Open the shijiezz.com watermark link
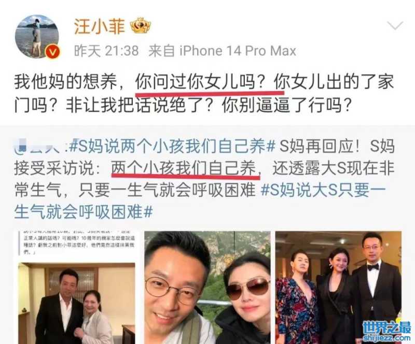This screenshot has width=415, height=344. pyautogui.click(x=386, y=338)
